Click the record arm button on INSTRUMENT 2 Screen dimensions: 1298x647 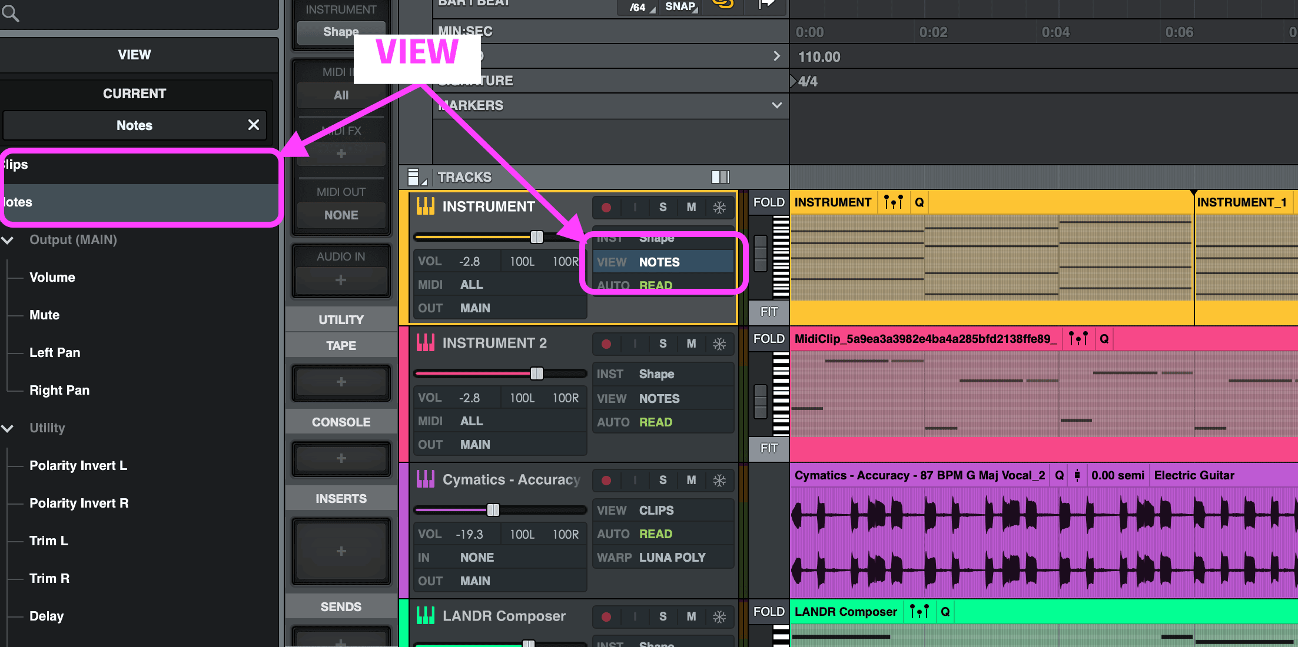point(606,344)
